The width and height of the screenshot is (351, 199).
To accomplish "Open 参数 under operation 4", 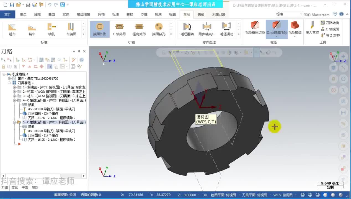I will point(31,105).
